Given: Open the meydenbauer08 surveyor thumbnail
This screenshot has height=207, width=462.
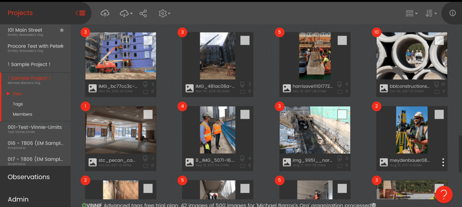Looking at the screenshot, I should (x=412, y=130).
